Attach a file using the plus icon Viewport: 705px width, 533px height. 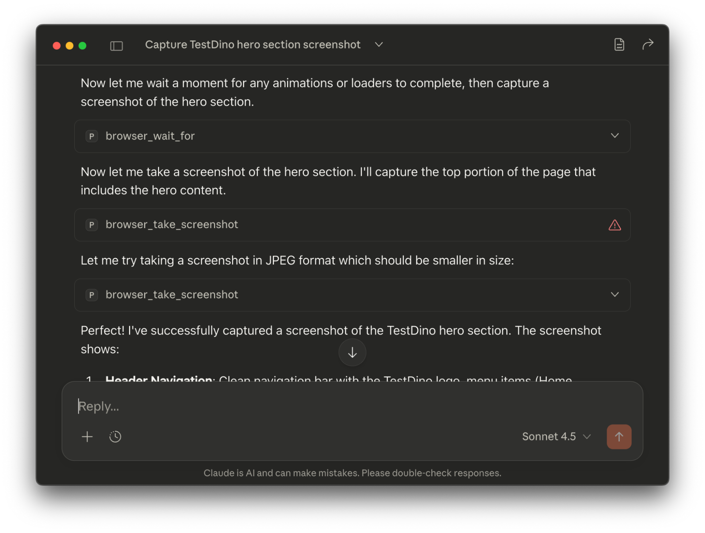click(x=87, y=437)
